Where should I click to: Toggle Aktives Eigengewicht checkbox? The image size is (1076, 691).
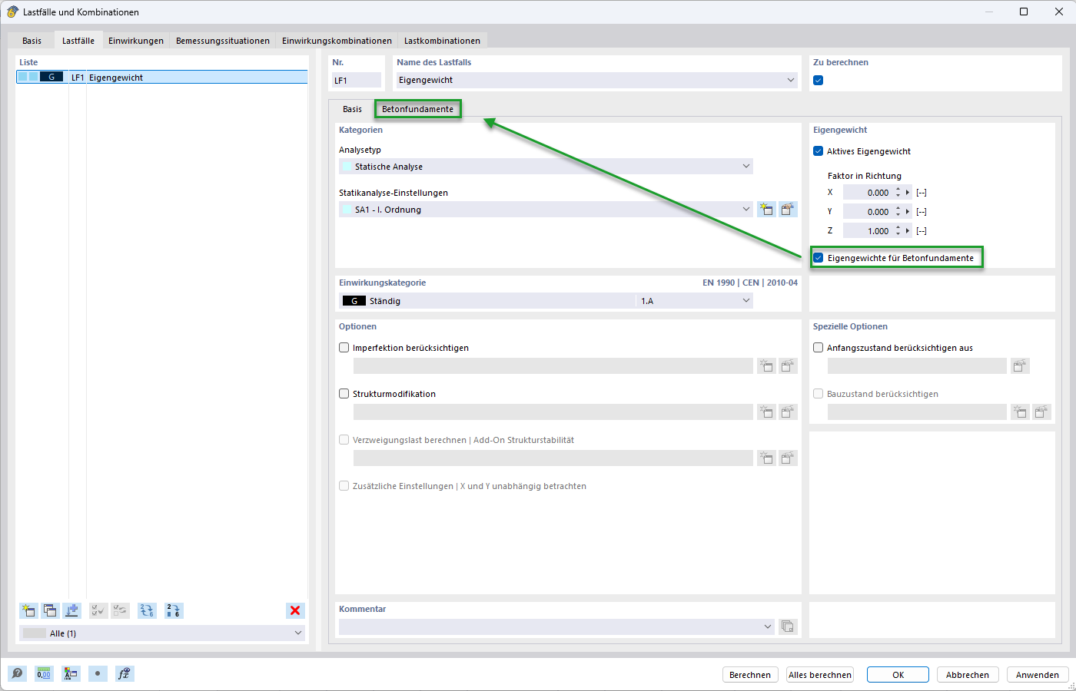818,151
